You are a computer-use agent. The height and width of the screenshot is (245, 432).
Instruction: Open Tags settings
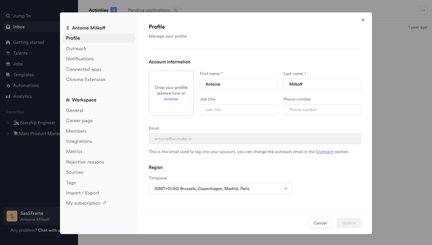(x=71, y=183)
